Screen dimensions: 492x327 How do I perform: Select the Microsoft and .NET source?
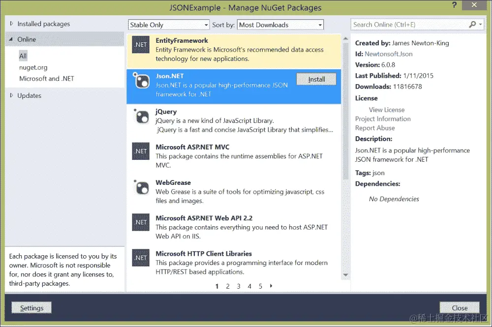click(46, 78)
